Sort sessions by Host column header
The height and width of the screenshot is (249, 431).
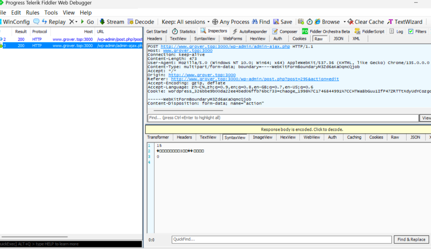point(72,32)
